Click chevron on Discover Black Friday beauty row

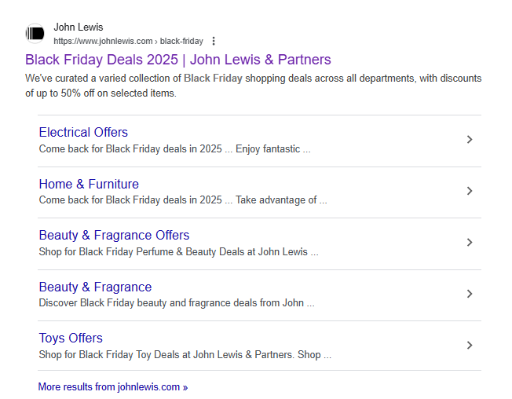pyautogui.click(x=470, y=294)
